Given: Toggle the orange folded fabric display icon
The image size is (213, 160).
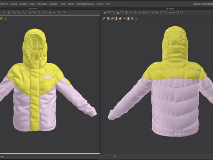Looking at the screenshot, I should (120, 19).
